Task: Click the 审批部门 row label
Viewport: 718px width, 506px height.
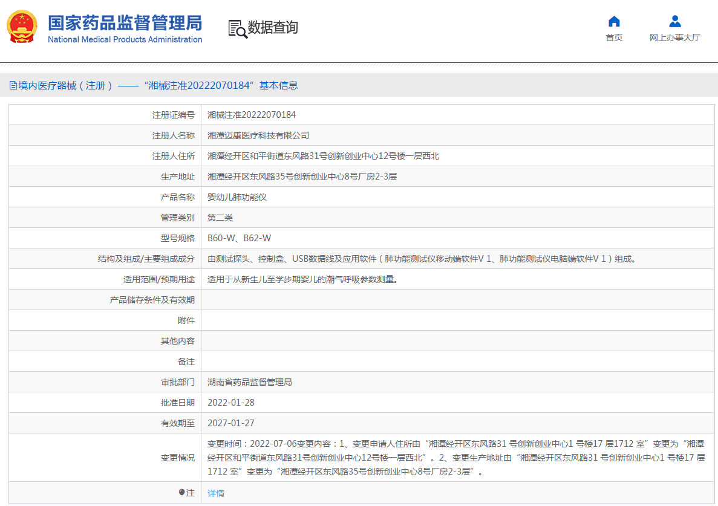Action: click(x=178, y=382)
